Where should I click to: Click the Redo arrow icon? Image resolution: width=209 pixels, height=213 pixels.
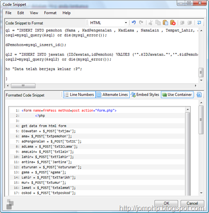[141, 23]
